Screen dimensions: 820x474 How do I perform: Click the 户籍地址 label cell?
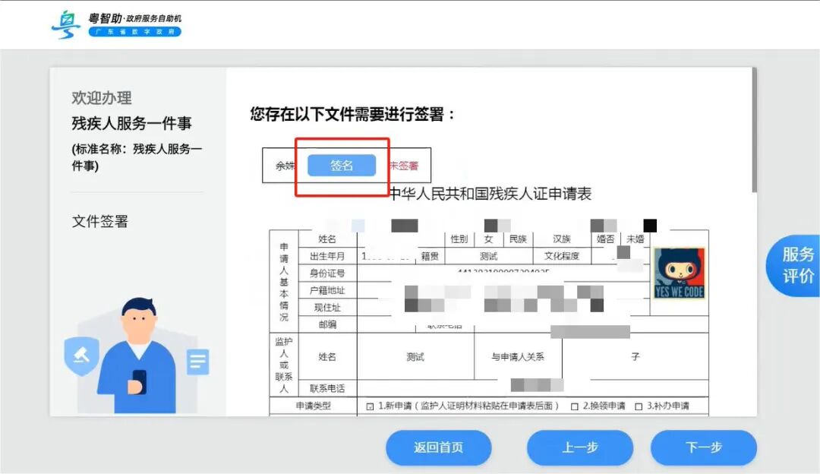(x=327, y=290)
